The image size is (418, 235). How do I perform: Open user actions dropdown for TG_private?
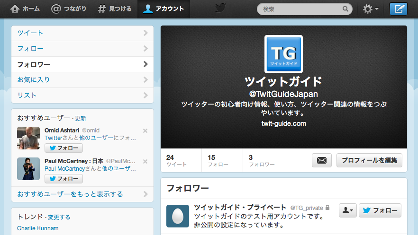tap(348, 210)
